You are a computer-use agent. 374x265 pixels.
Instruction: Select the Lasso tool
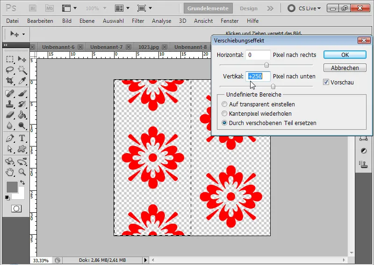click(x=10, y=70)
